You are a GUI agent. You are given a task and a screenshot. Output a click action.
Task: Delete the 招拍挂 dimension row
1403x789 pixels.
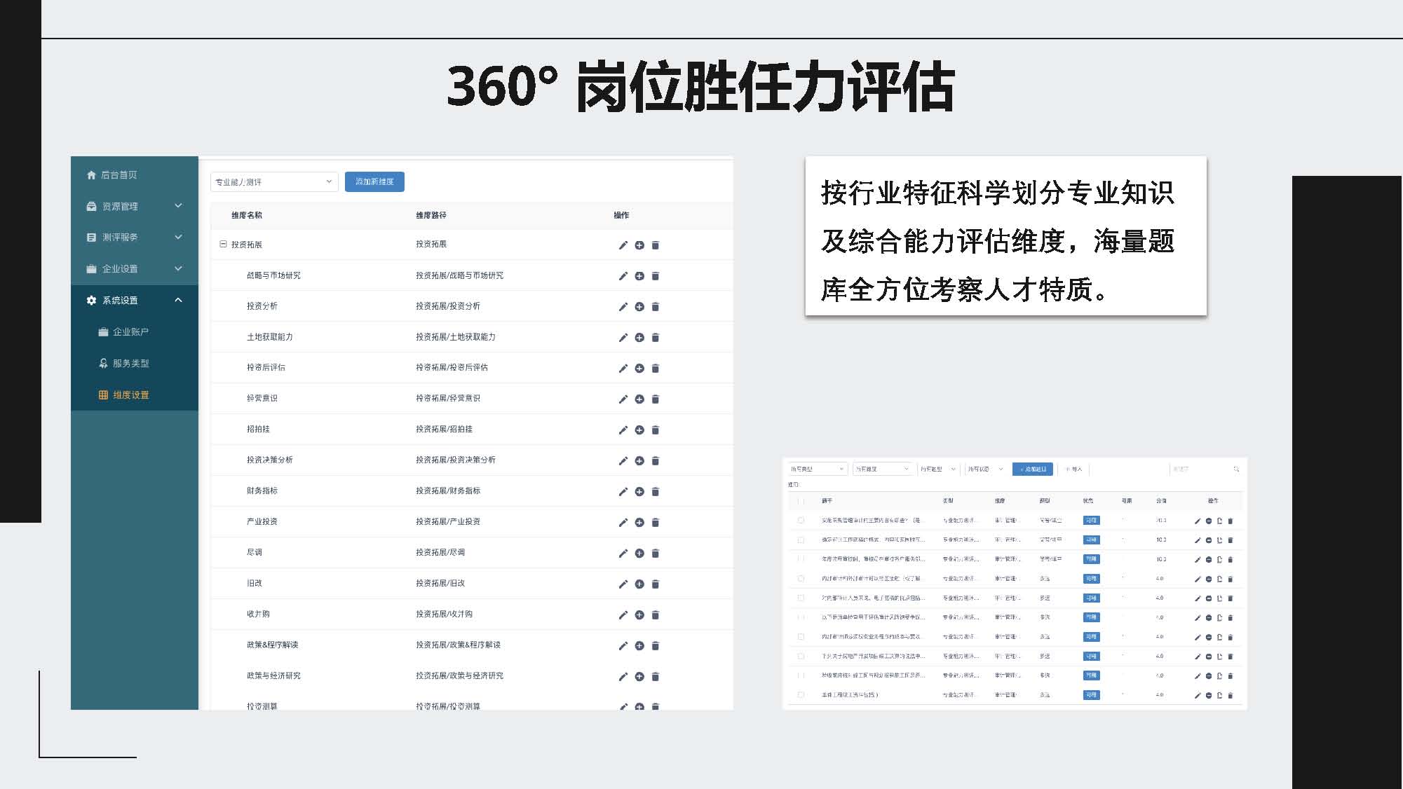(656, 430)
